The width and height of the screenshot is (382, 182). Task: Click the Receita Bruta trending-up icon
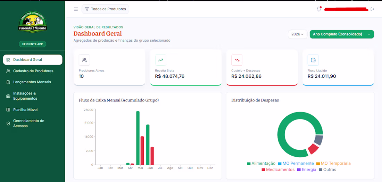tap(160, 60)
